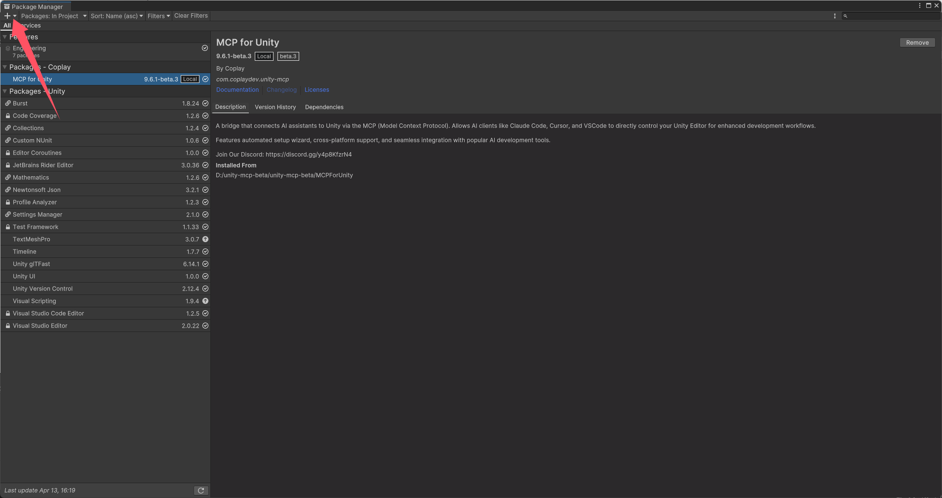Click the link icon on Settings Manager
Image resolution: width=942 pixels, height=498 pixels.
click(x=8, y=214)
